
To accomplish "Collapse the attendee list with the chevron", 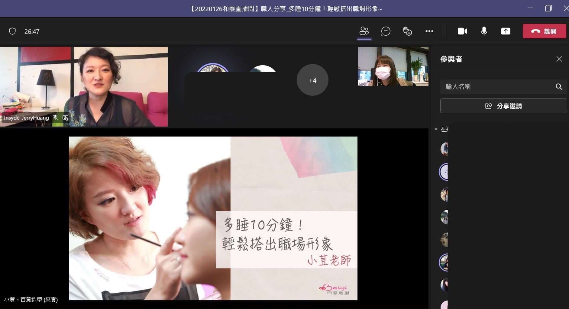I will [x=436, y=129].
